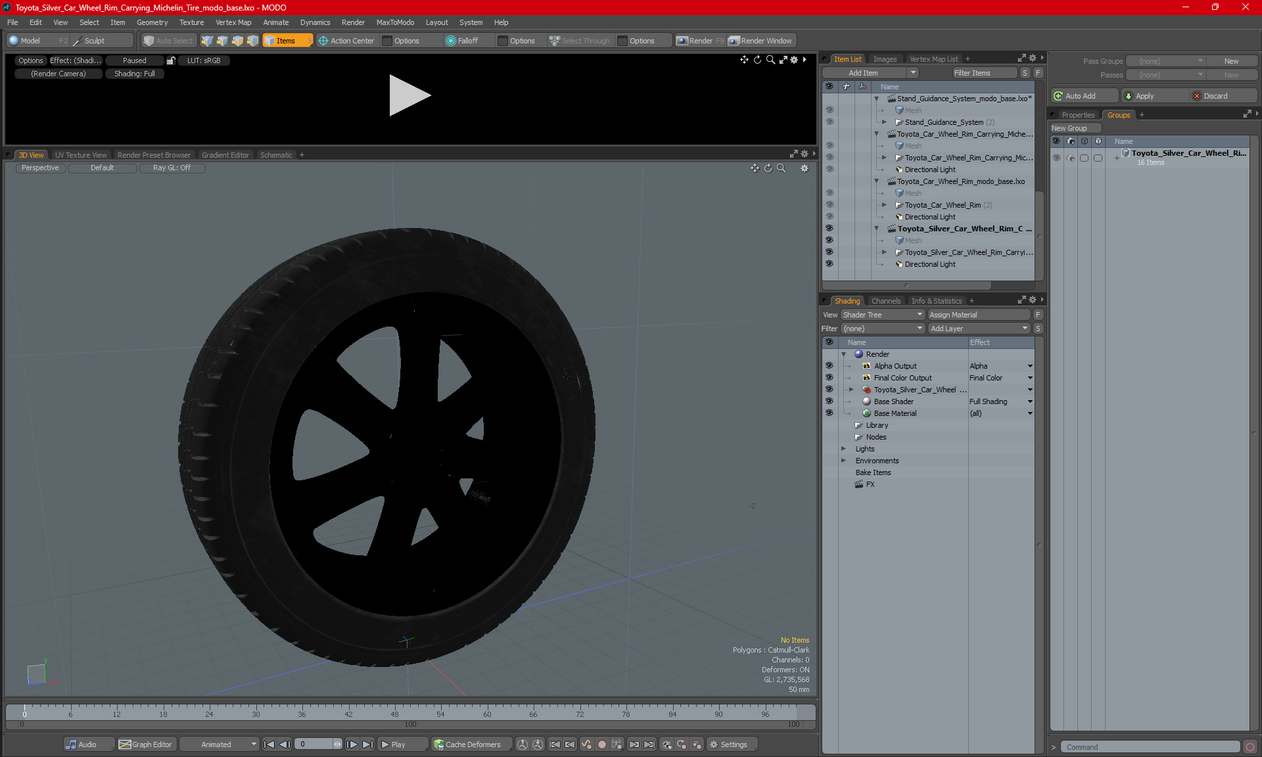Toggle auto-key record button
This screenshot has height=757, width=1262.
601,745
